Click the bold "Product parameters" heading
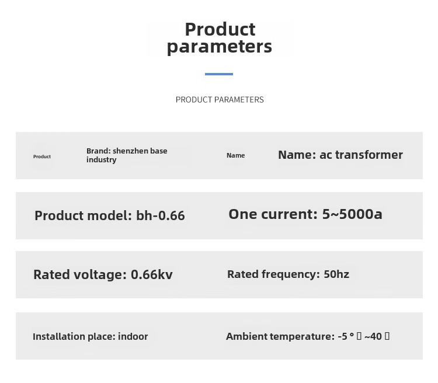Screen dimensions: 438x383 [220, 38]
